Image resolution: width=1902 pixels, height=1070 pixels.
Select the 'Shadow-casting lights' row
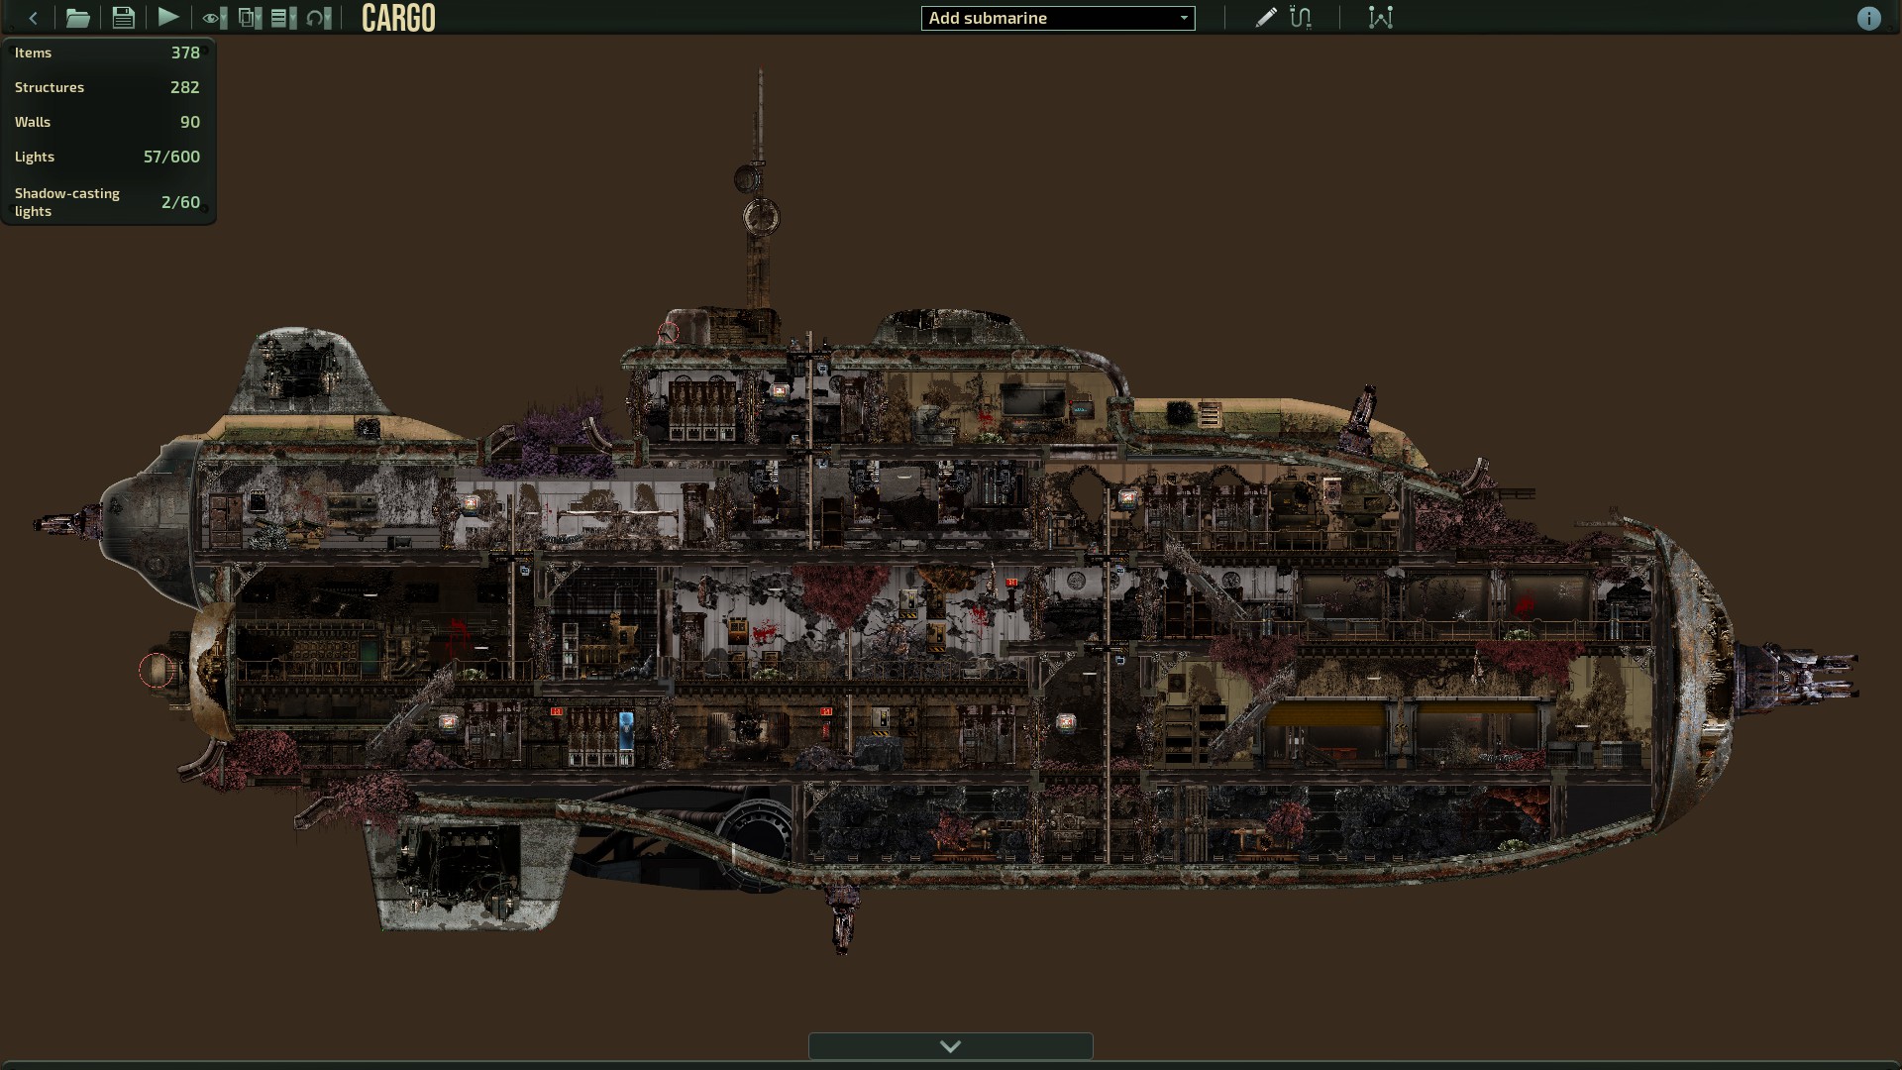107,202
